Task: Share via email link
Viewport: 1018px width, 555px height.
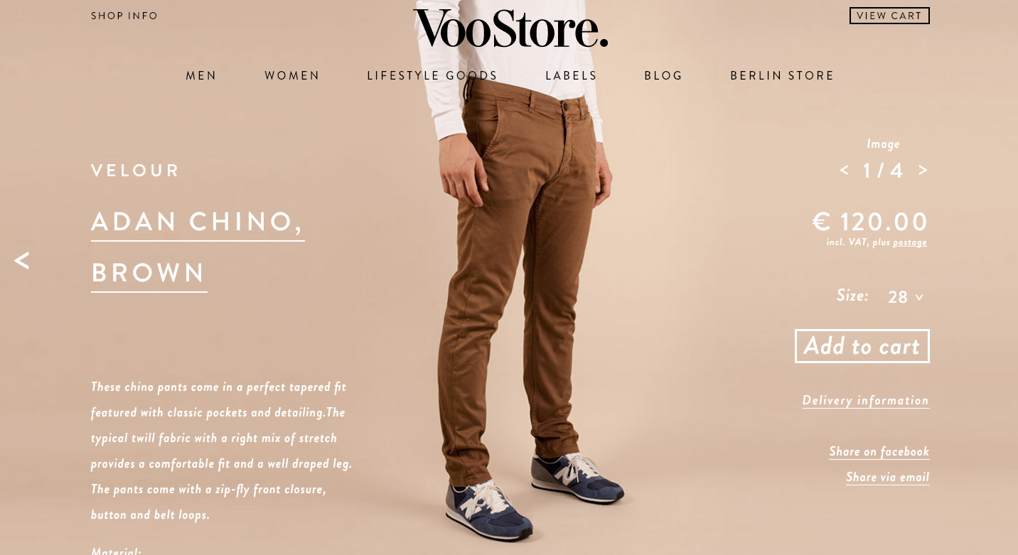Action: [x=888, y=478]
